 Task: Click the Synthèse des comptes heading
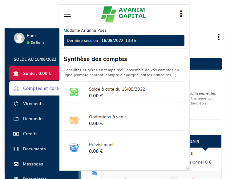[x=95, y=59]
